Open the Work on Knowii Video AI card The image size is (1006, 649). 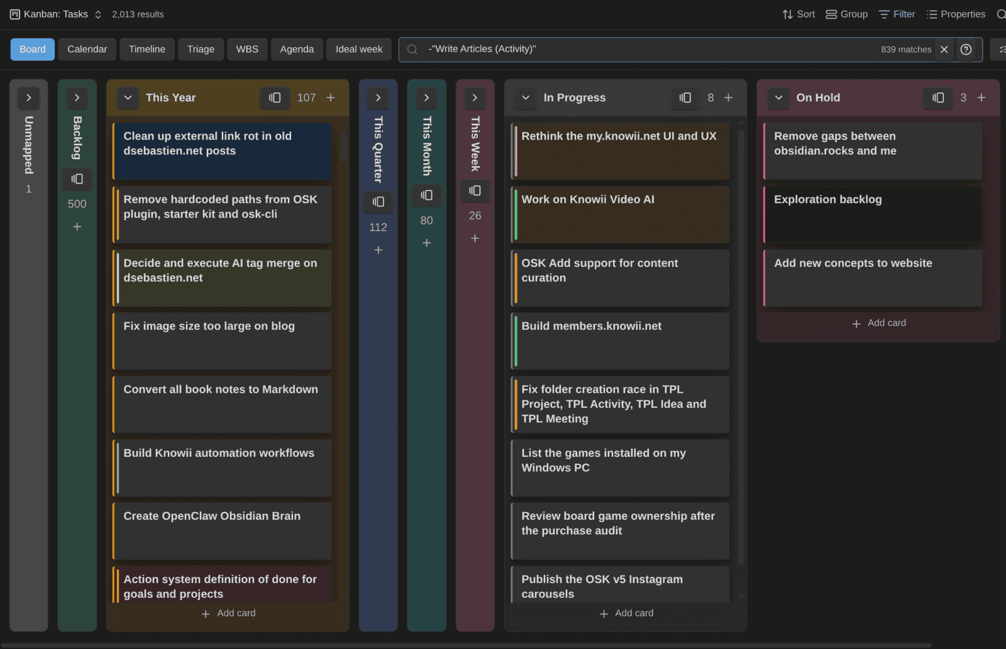[x=620, y=214]
